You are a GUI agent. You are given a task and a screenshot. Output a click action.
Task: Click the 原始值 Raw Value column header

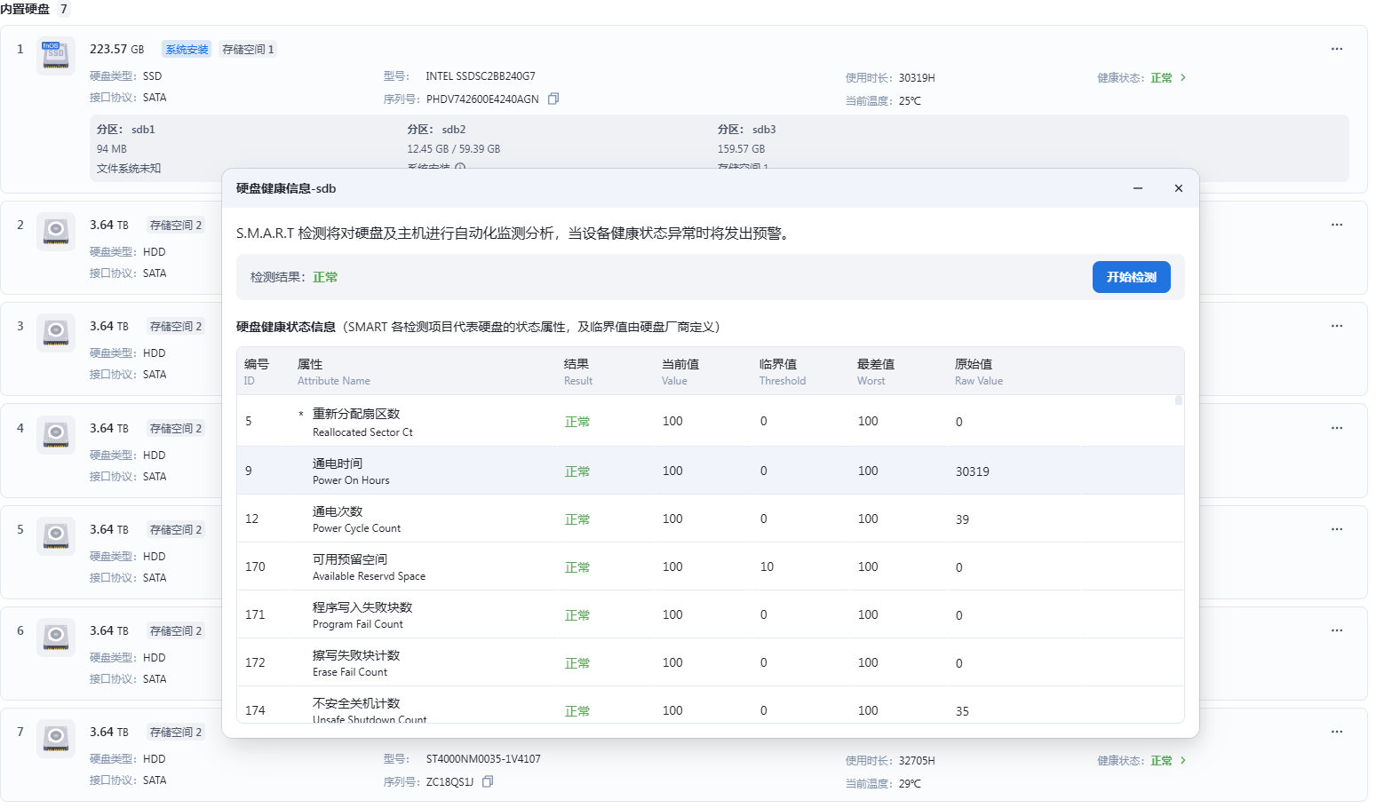pyautogui.click(x=979, y=372)
